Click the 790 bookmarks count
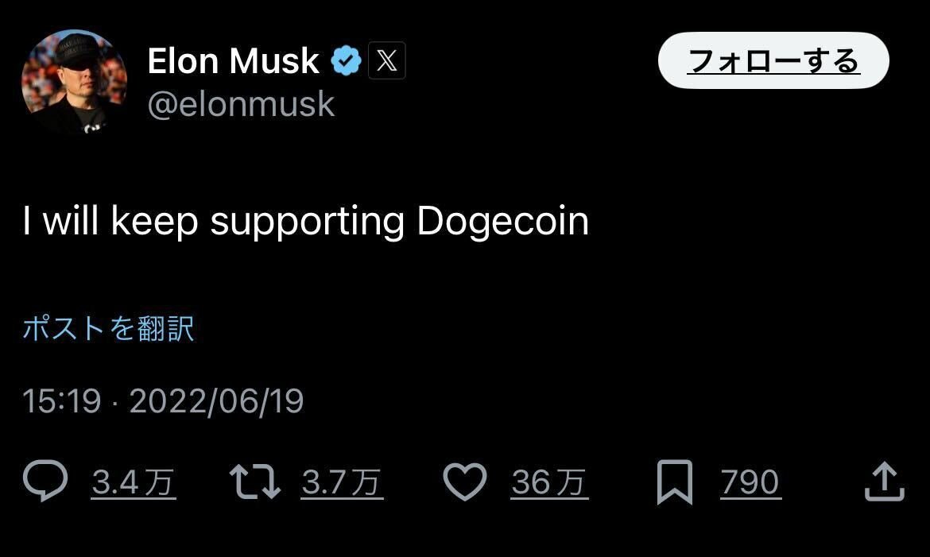The height and width of the screenshot is (557, 930). (750, 482)
